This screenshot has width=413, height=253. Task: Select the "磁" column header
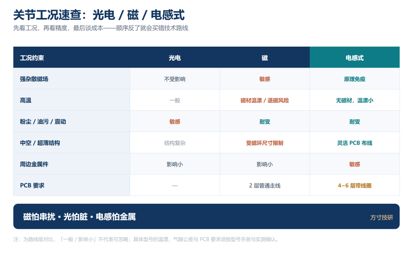point(265,58)
